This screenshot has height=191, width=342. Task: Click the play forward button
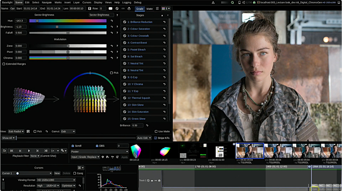click(x=29, y=151)
